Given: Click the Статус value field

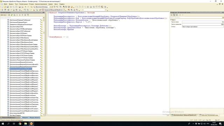Looking at the screenshot, I should 203,27.
